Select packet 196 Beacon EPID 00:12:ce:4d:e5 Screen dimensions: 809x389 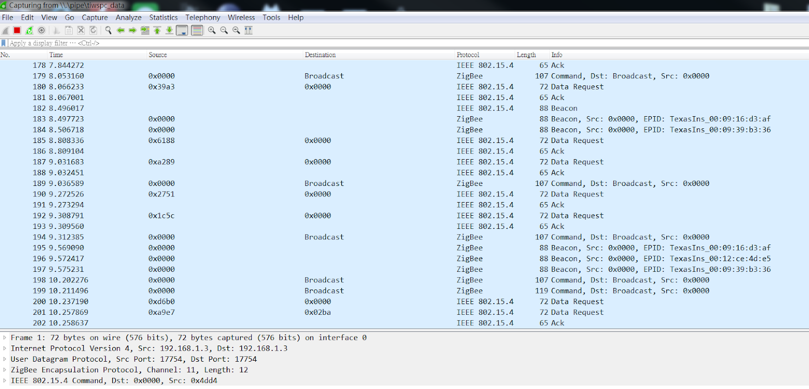coord(404,259)
